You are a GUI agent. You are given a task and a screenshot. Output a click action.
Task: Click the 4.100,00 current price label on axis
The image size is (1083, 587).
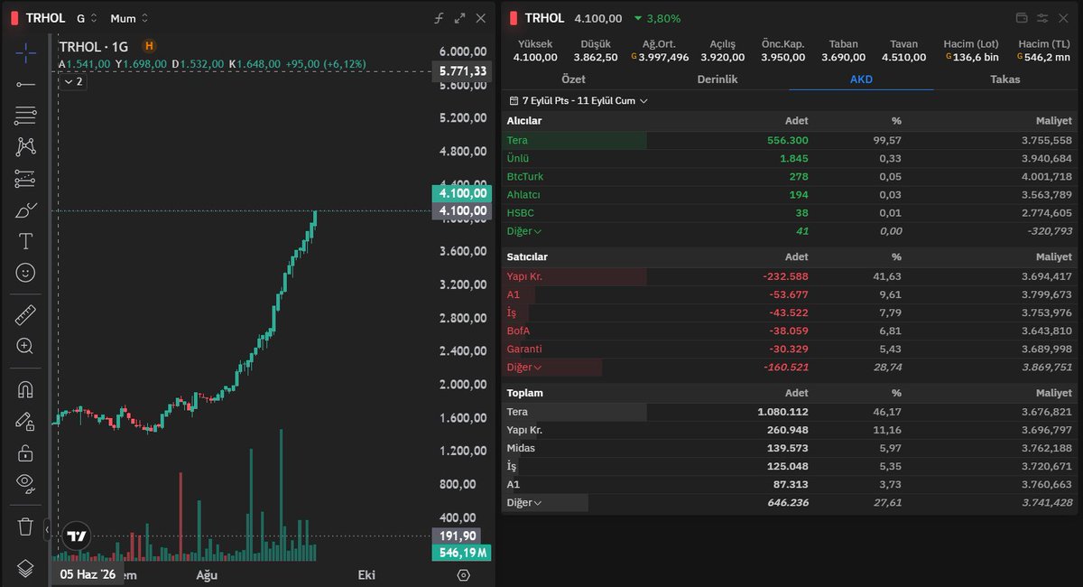coord(461,193)
